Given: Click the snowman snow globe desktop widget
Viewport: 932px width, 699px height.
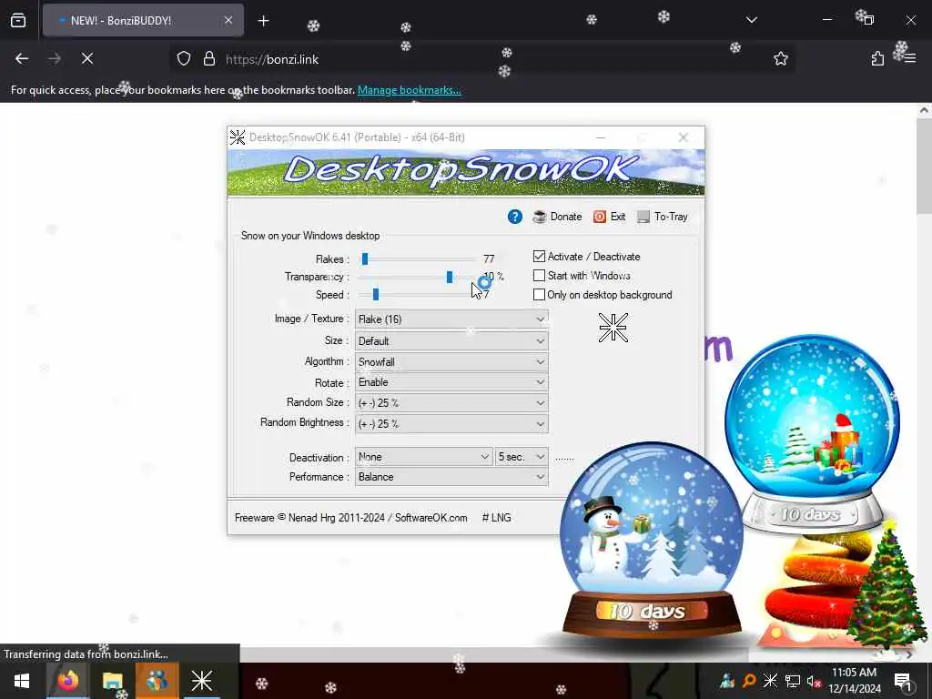Looking at the screenshot, I should tap(652, 540).
